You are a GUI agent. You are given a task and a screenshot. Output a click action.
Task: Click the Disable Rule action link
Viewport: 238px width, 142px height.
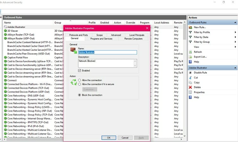tap(200, 73)
